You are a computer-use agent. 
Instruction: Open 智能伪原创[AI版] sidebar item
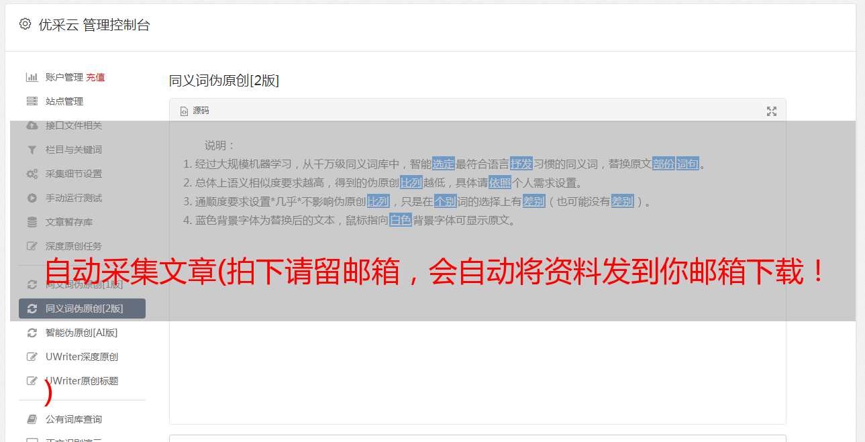(82, 333)
